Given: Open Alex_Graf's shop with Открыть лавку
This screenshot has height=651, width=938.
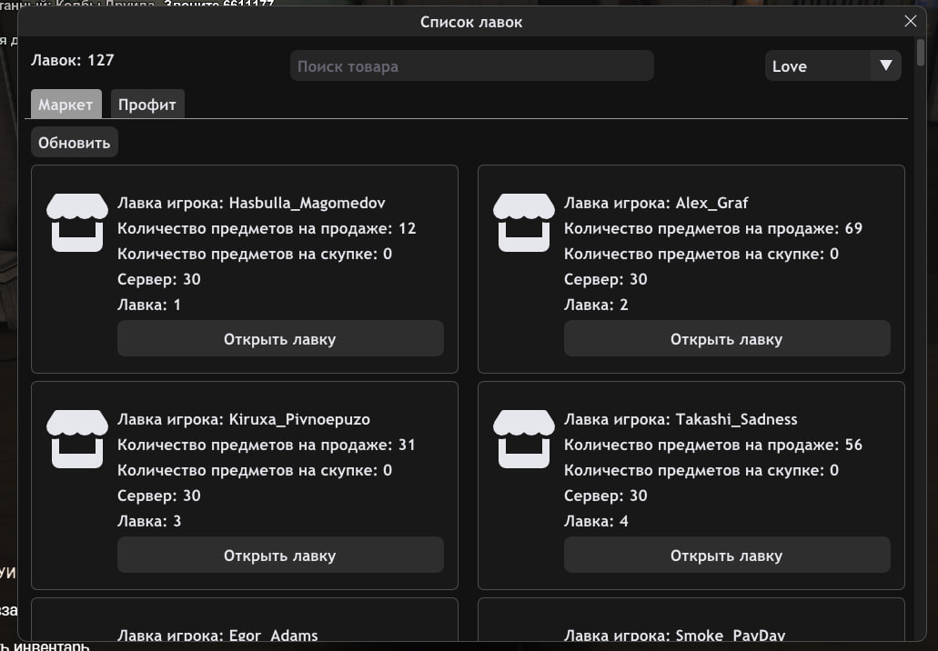Looking at the screenshot, I should tap(726, 338).
